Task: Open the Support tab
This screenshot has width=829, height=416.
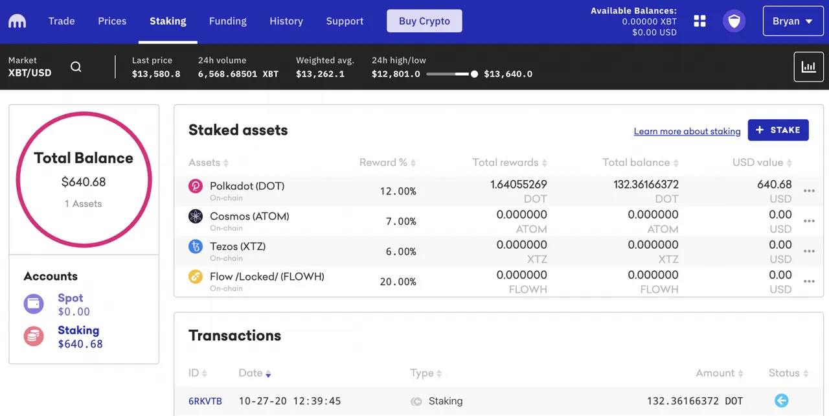Action: (345, 21)
